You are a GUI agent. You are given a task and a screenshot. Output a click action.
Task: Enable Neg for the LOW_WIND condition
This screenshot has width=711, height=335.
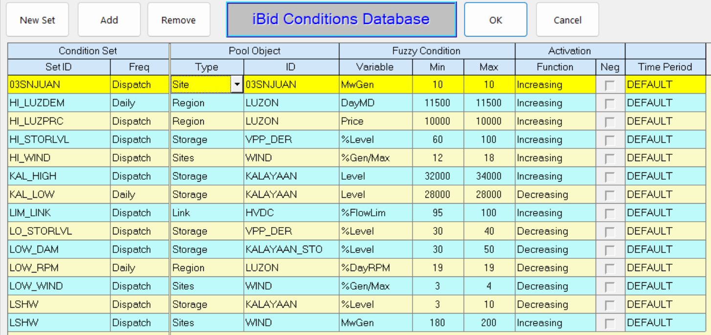(610, 286)
